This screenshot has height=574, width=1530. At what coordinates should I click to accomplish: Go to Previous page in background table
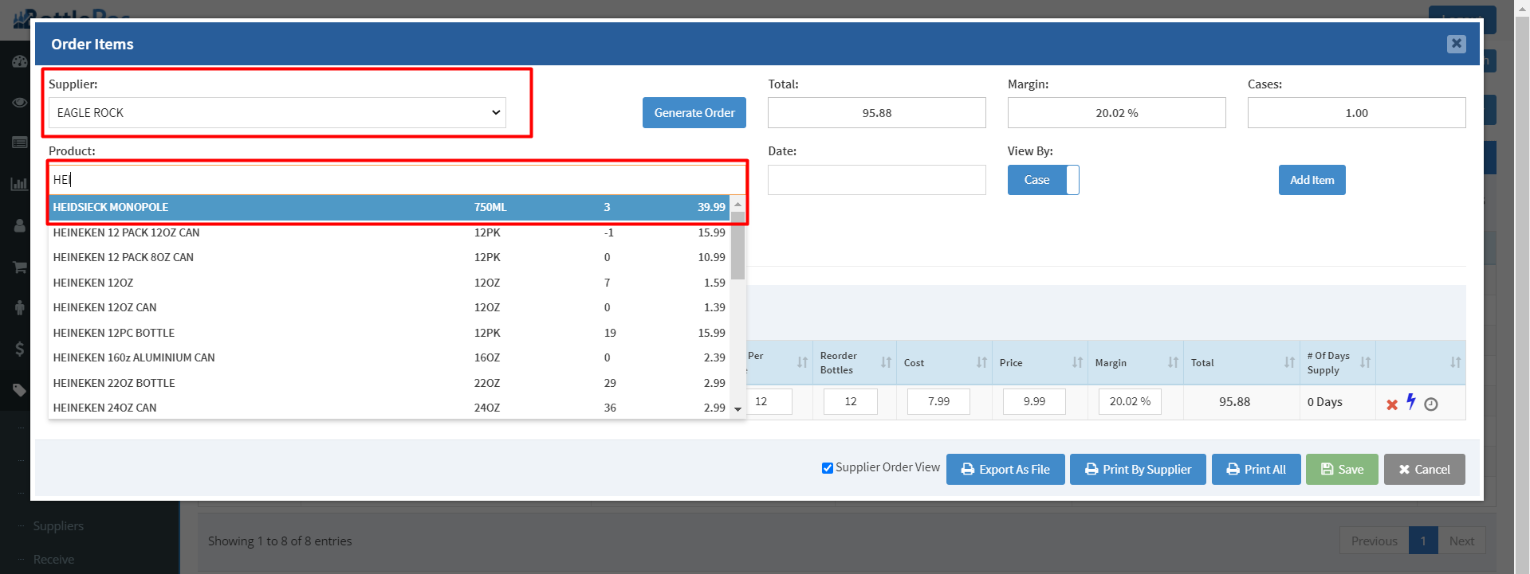pos(1374,541)
